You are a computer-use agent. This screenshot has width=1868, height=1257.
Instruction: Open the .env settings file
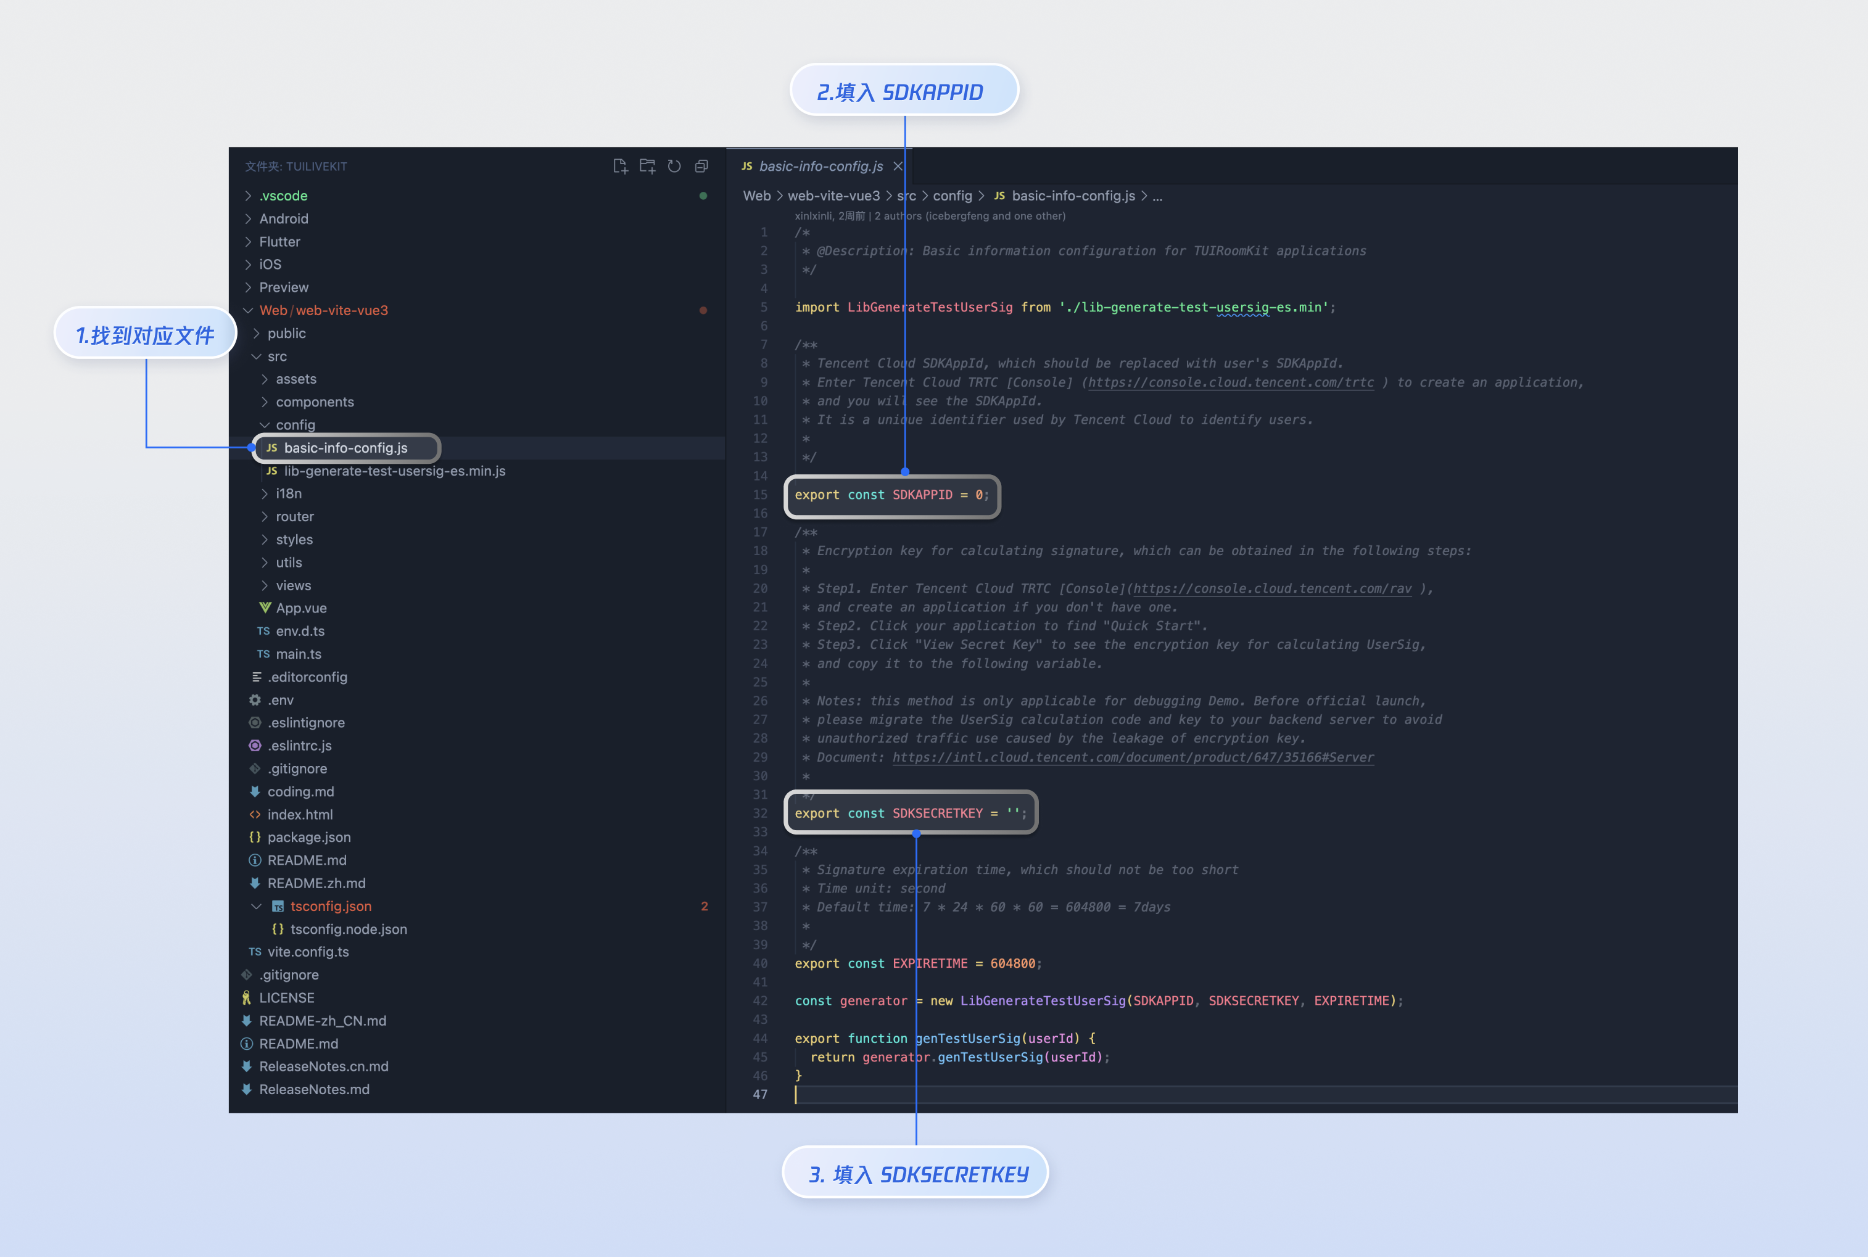(x=280, y=700)
